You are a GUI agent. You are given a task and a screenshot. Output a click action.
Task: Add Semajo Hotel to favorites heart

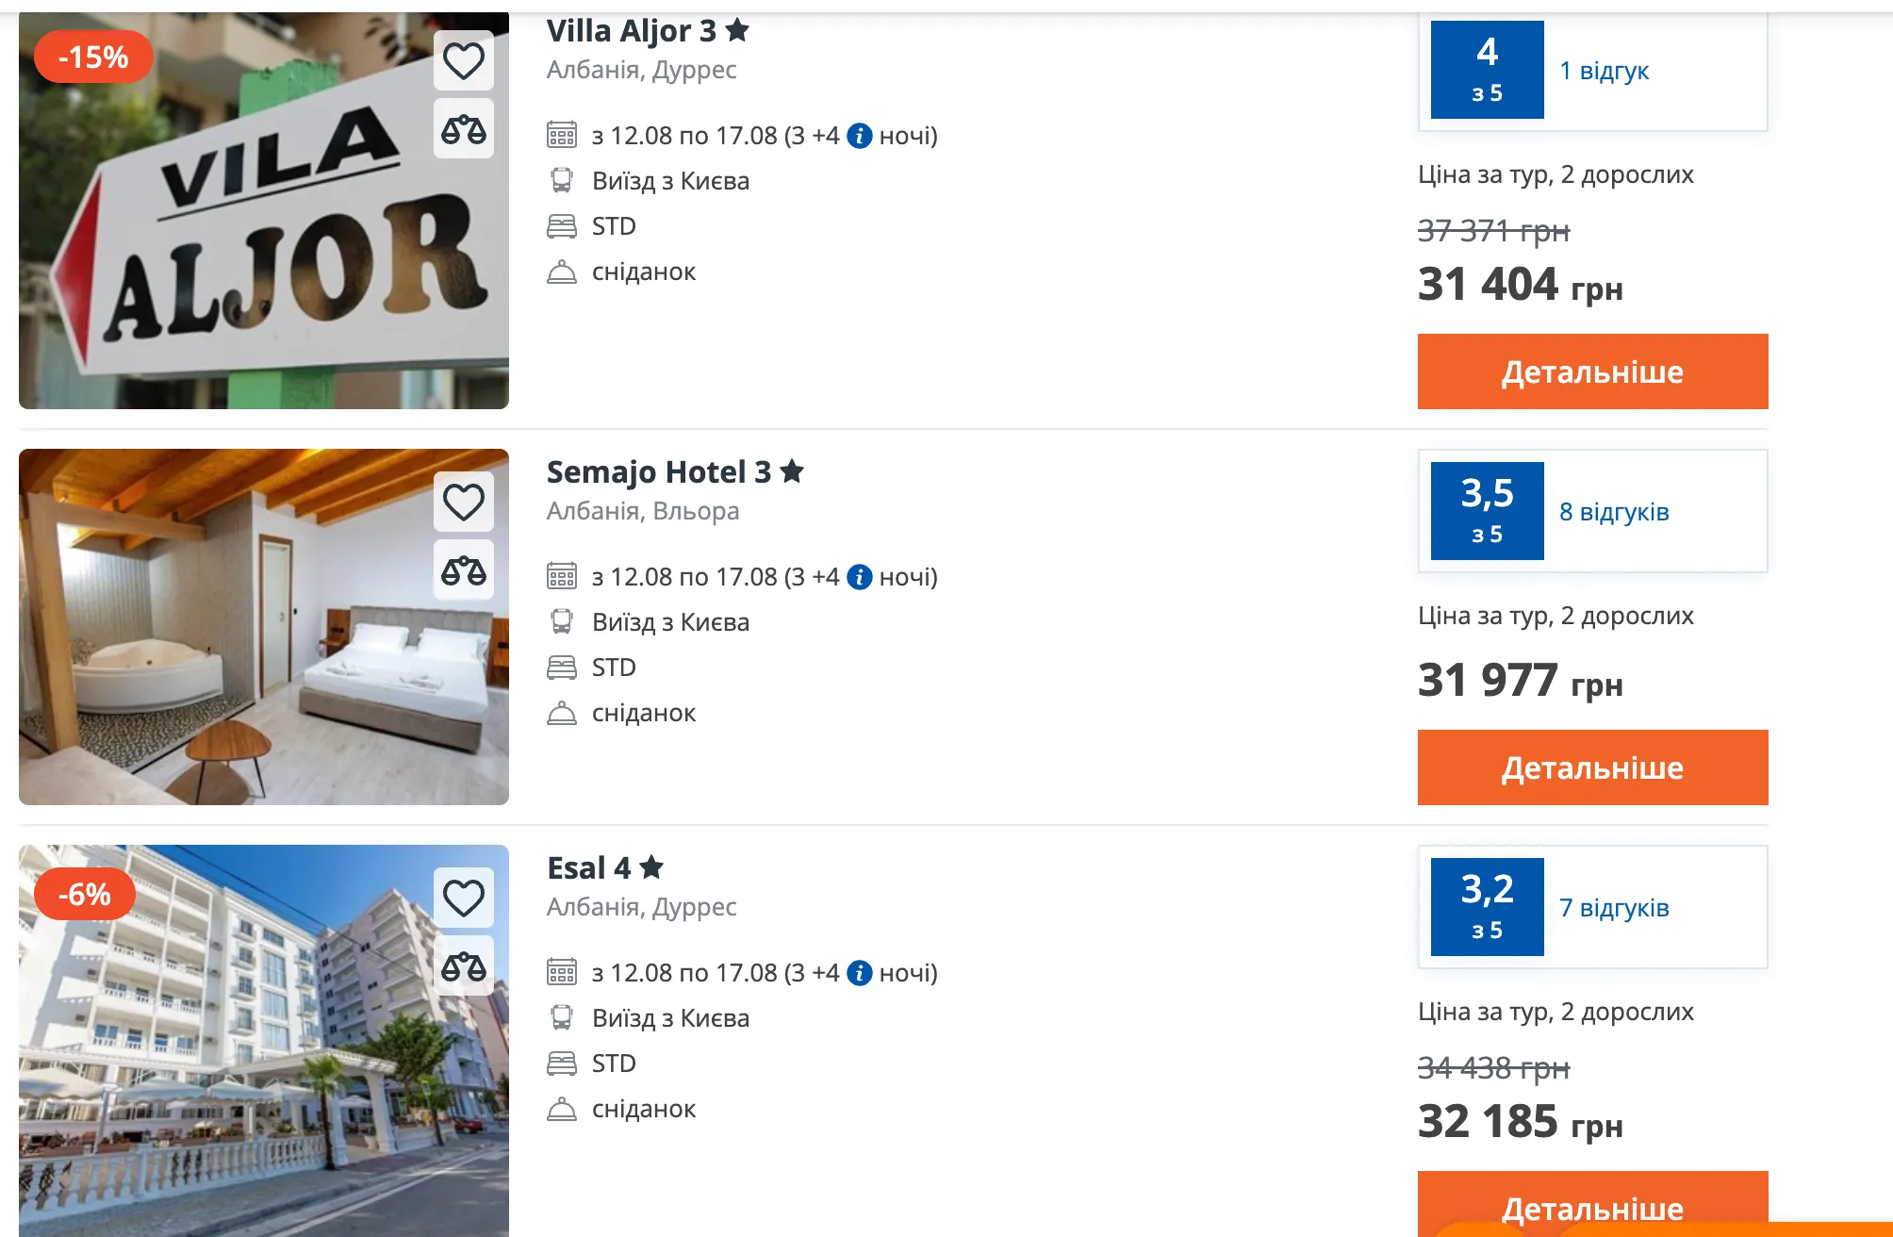pyautogui.click(x=464, y=502)
